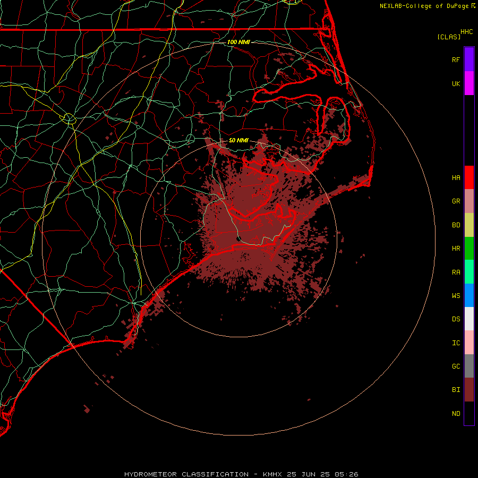Click the WS legend label
The height and width of the screenshot is (478, 478).
click(456, 295)
